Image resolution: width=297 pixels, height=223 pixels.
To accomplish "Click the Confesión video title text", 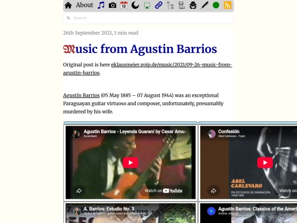I will coord(229,132).
